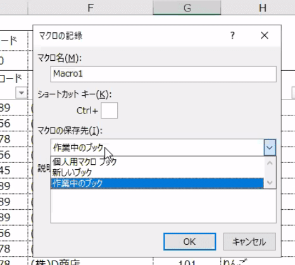Open the filter dropdown under コード header
Viewport: 295px width, 265px height.
pyautogui.click(x=22, y=93)
